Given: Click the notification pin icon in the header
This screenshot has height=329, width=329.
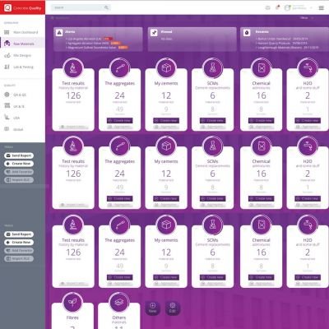Looking at the screenshot, I should [x=277, y=7].
